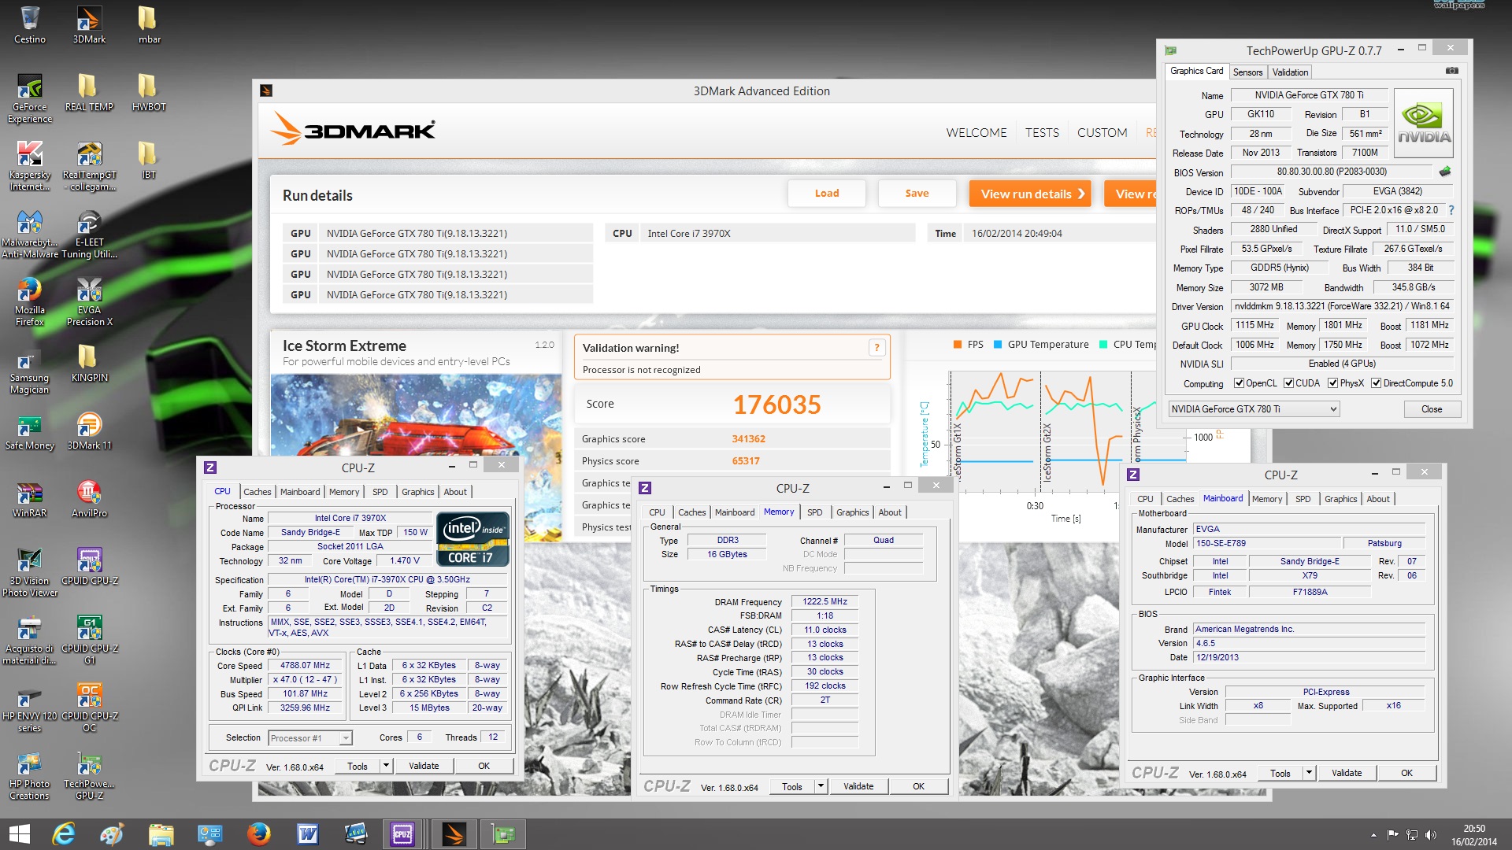Toggle OpenCL checkbox in GPU-Z

pyautogui.click(x=1239, y=383)
